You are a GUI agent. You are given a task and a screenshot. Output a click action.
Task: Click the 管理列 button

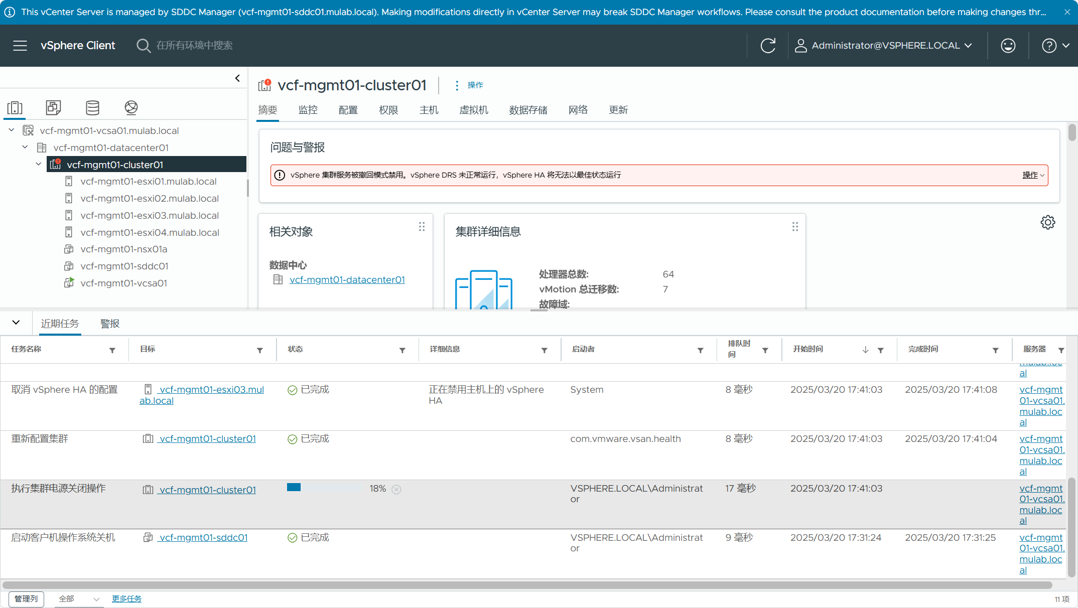point(26,599)
